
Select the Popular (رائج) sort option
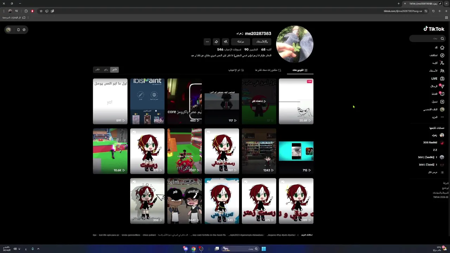pos(106,70)
